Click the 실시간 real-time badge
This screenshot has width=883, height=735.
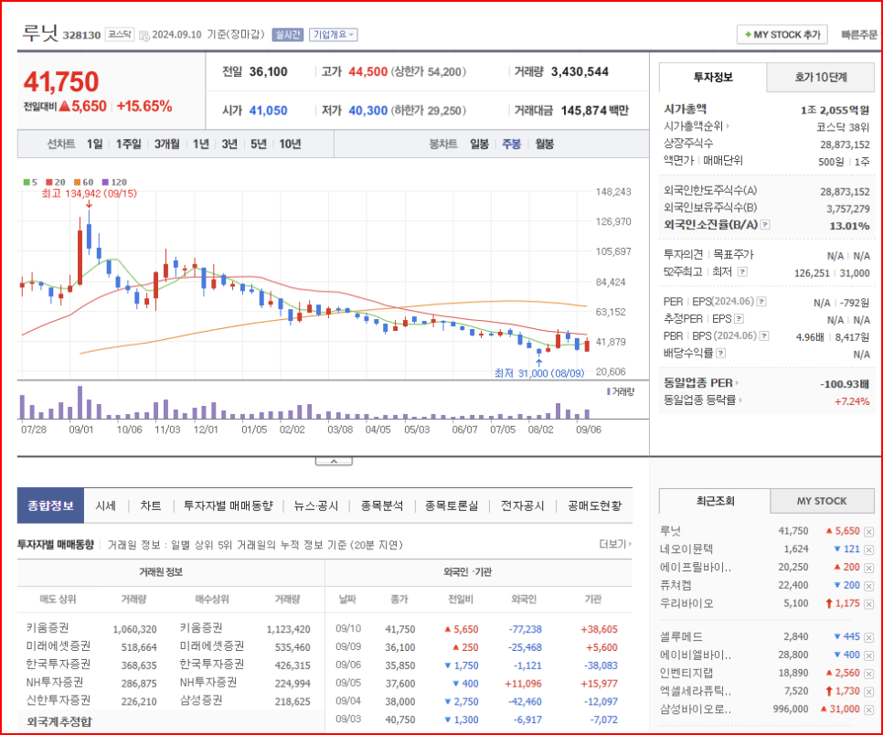point(288,35)
